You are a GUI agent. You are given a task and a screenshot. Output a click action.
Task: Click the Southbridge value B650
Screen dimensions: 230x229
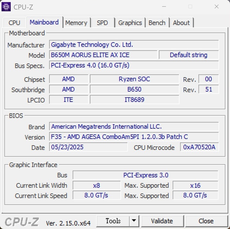click(134, 89)
